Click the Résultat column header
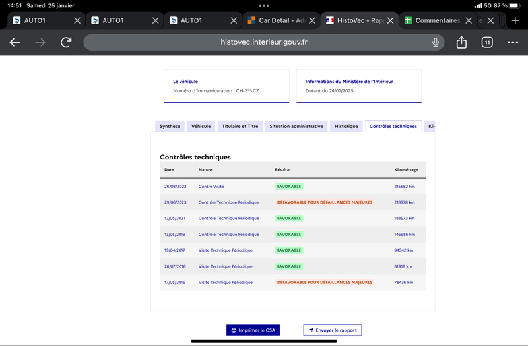528x346 pixels. click(283, 170)
